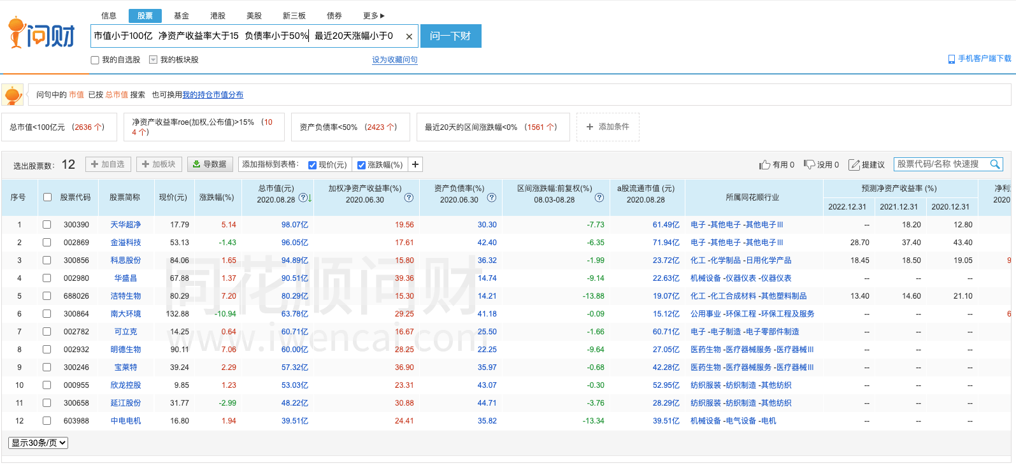
Task: Open stock 南大环境 link
Action: tap(125, 314)
